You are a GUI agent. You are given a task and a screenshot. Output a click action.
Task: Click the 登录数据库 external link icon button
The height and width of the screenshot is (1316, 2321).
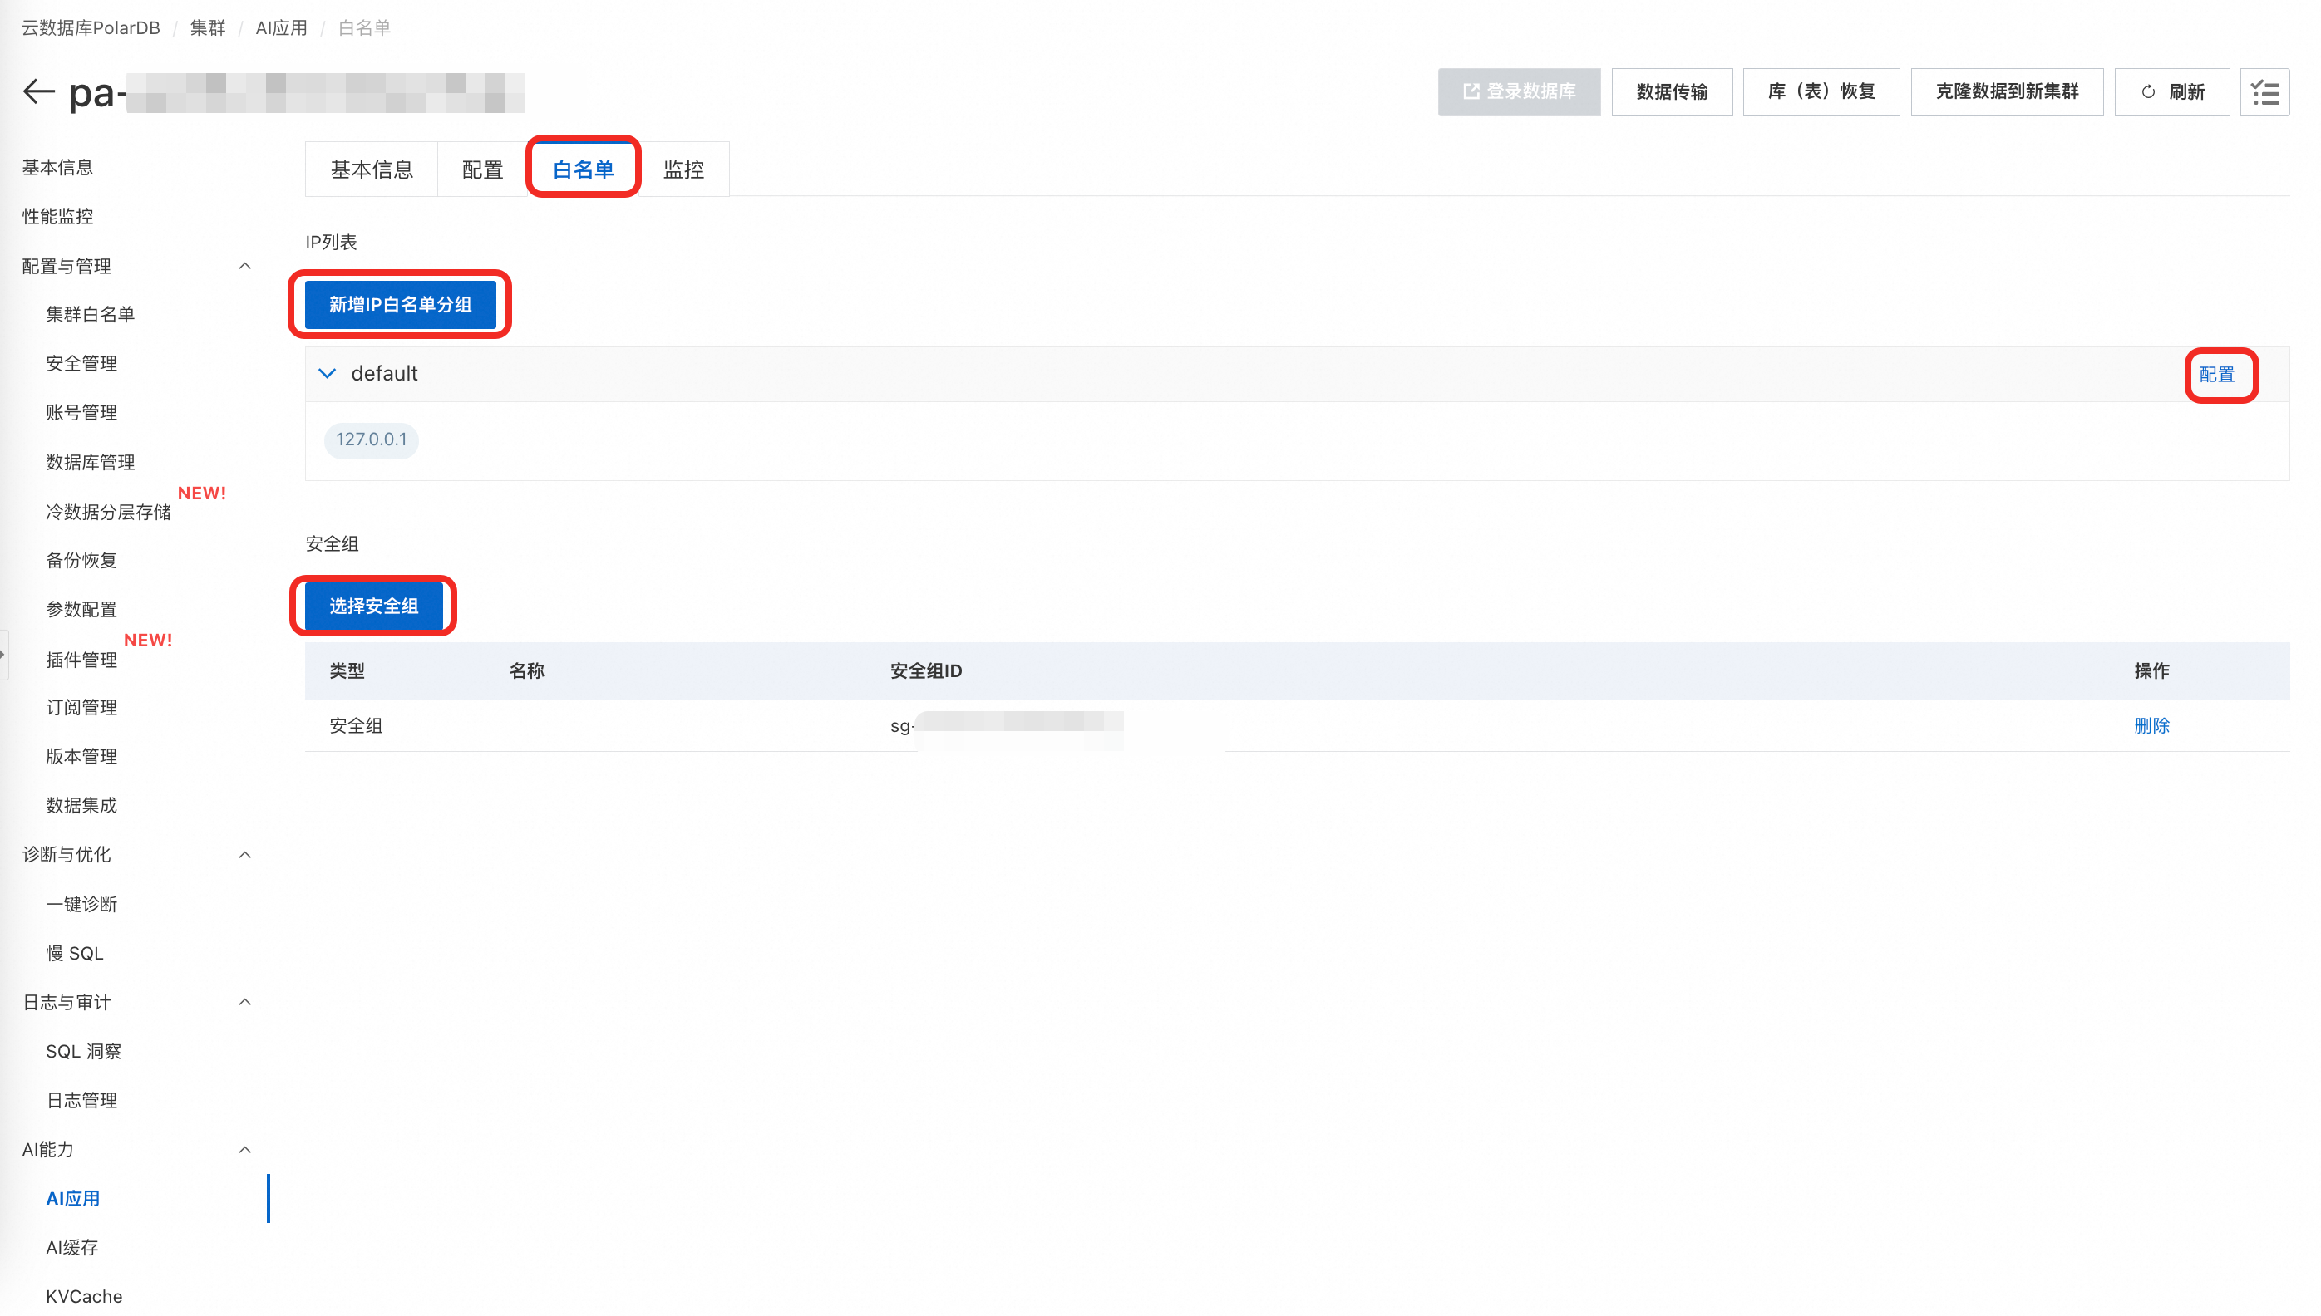1518,91
